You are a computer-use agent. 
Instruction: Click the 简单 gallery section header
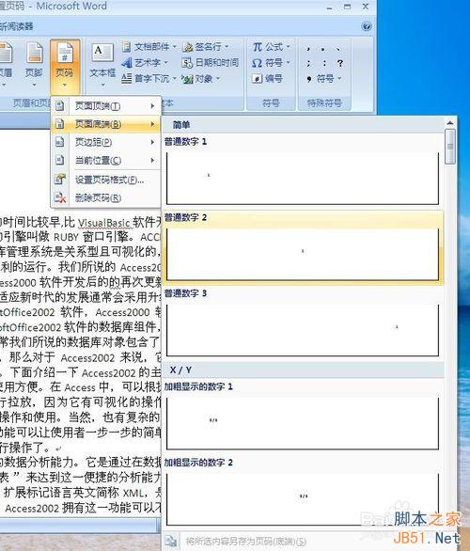181,125
